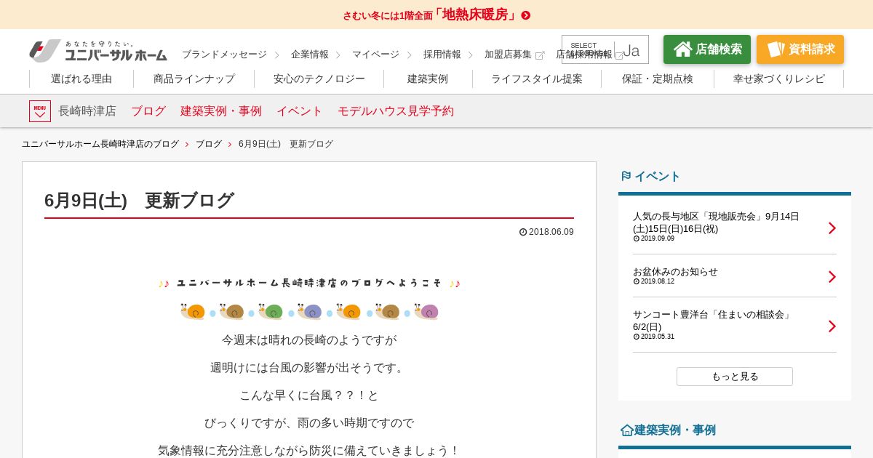Open the red MENU dropdown icon
873x458 pixels.
coord(40,111)
